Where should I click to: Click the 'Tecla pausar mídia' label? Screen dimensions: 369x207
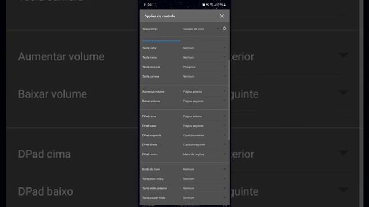coord(154,198)
